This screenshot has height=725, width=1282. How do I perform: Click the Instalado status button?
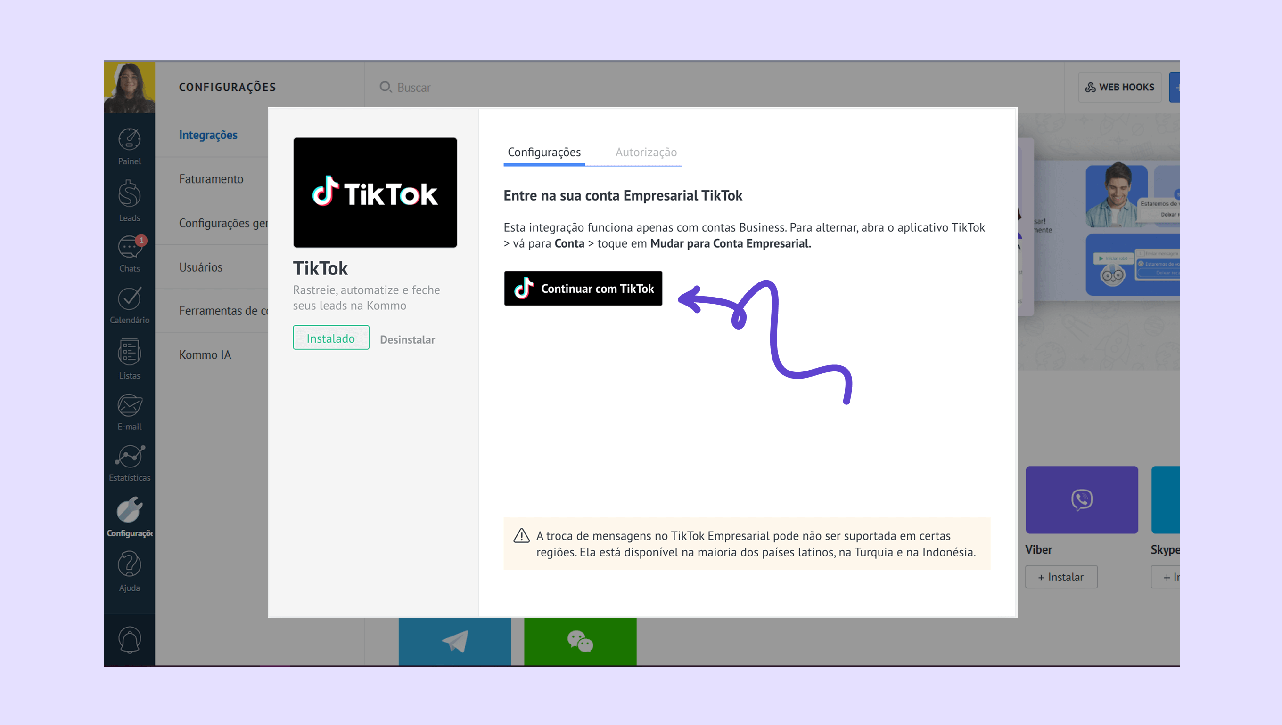330,338
